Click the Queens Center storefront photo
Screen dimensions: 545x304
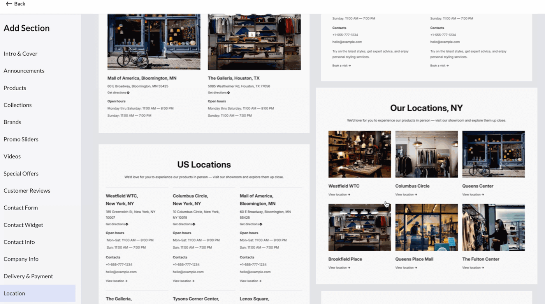pyautogui.click(x=493, y=154)
